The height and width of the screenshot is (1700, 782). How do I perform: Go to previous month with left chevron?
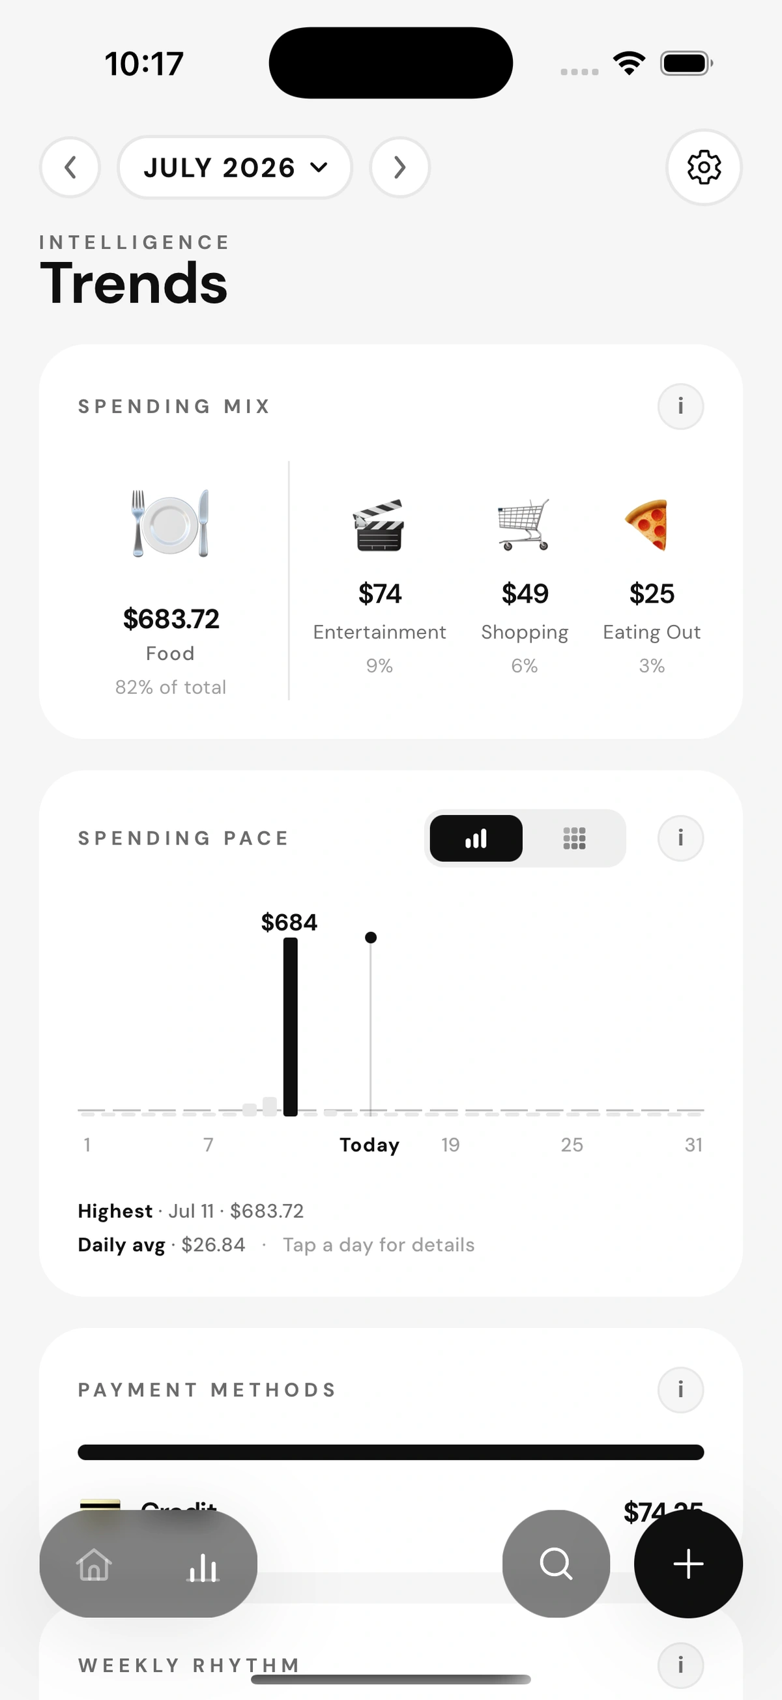70,167
